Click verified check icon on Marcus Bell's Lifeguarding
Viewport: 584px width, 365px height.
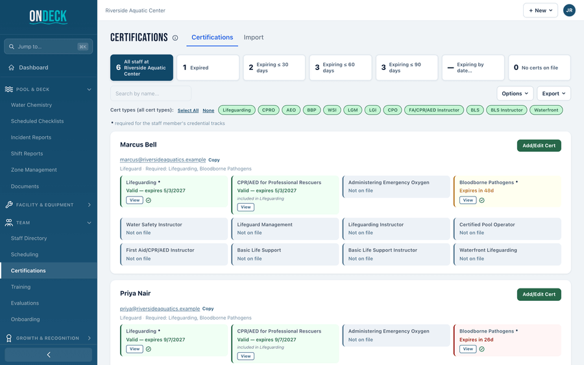tap(149, 200)
